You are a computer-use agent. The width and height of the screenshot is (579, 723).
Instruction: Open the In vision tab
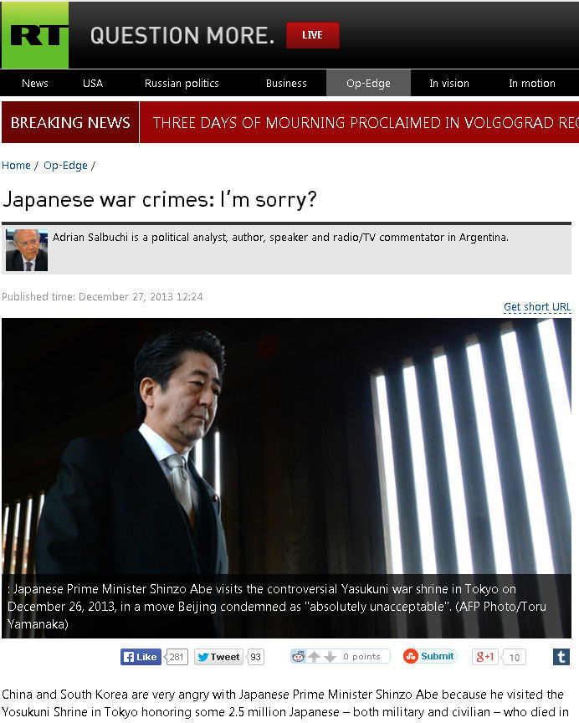tap(449, 83)
